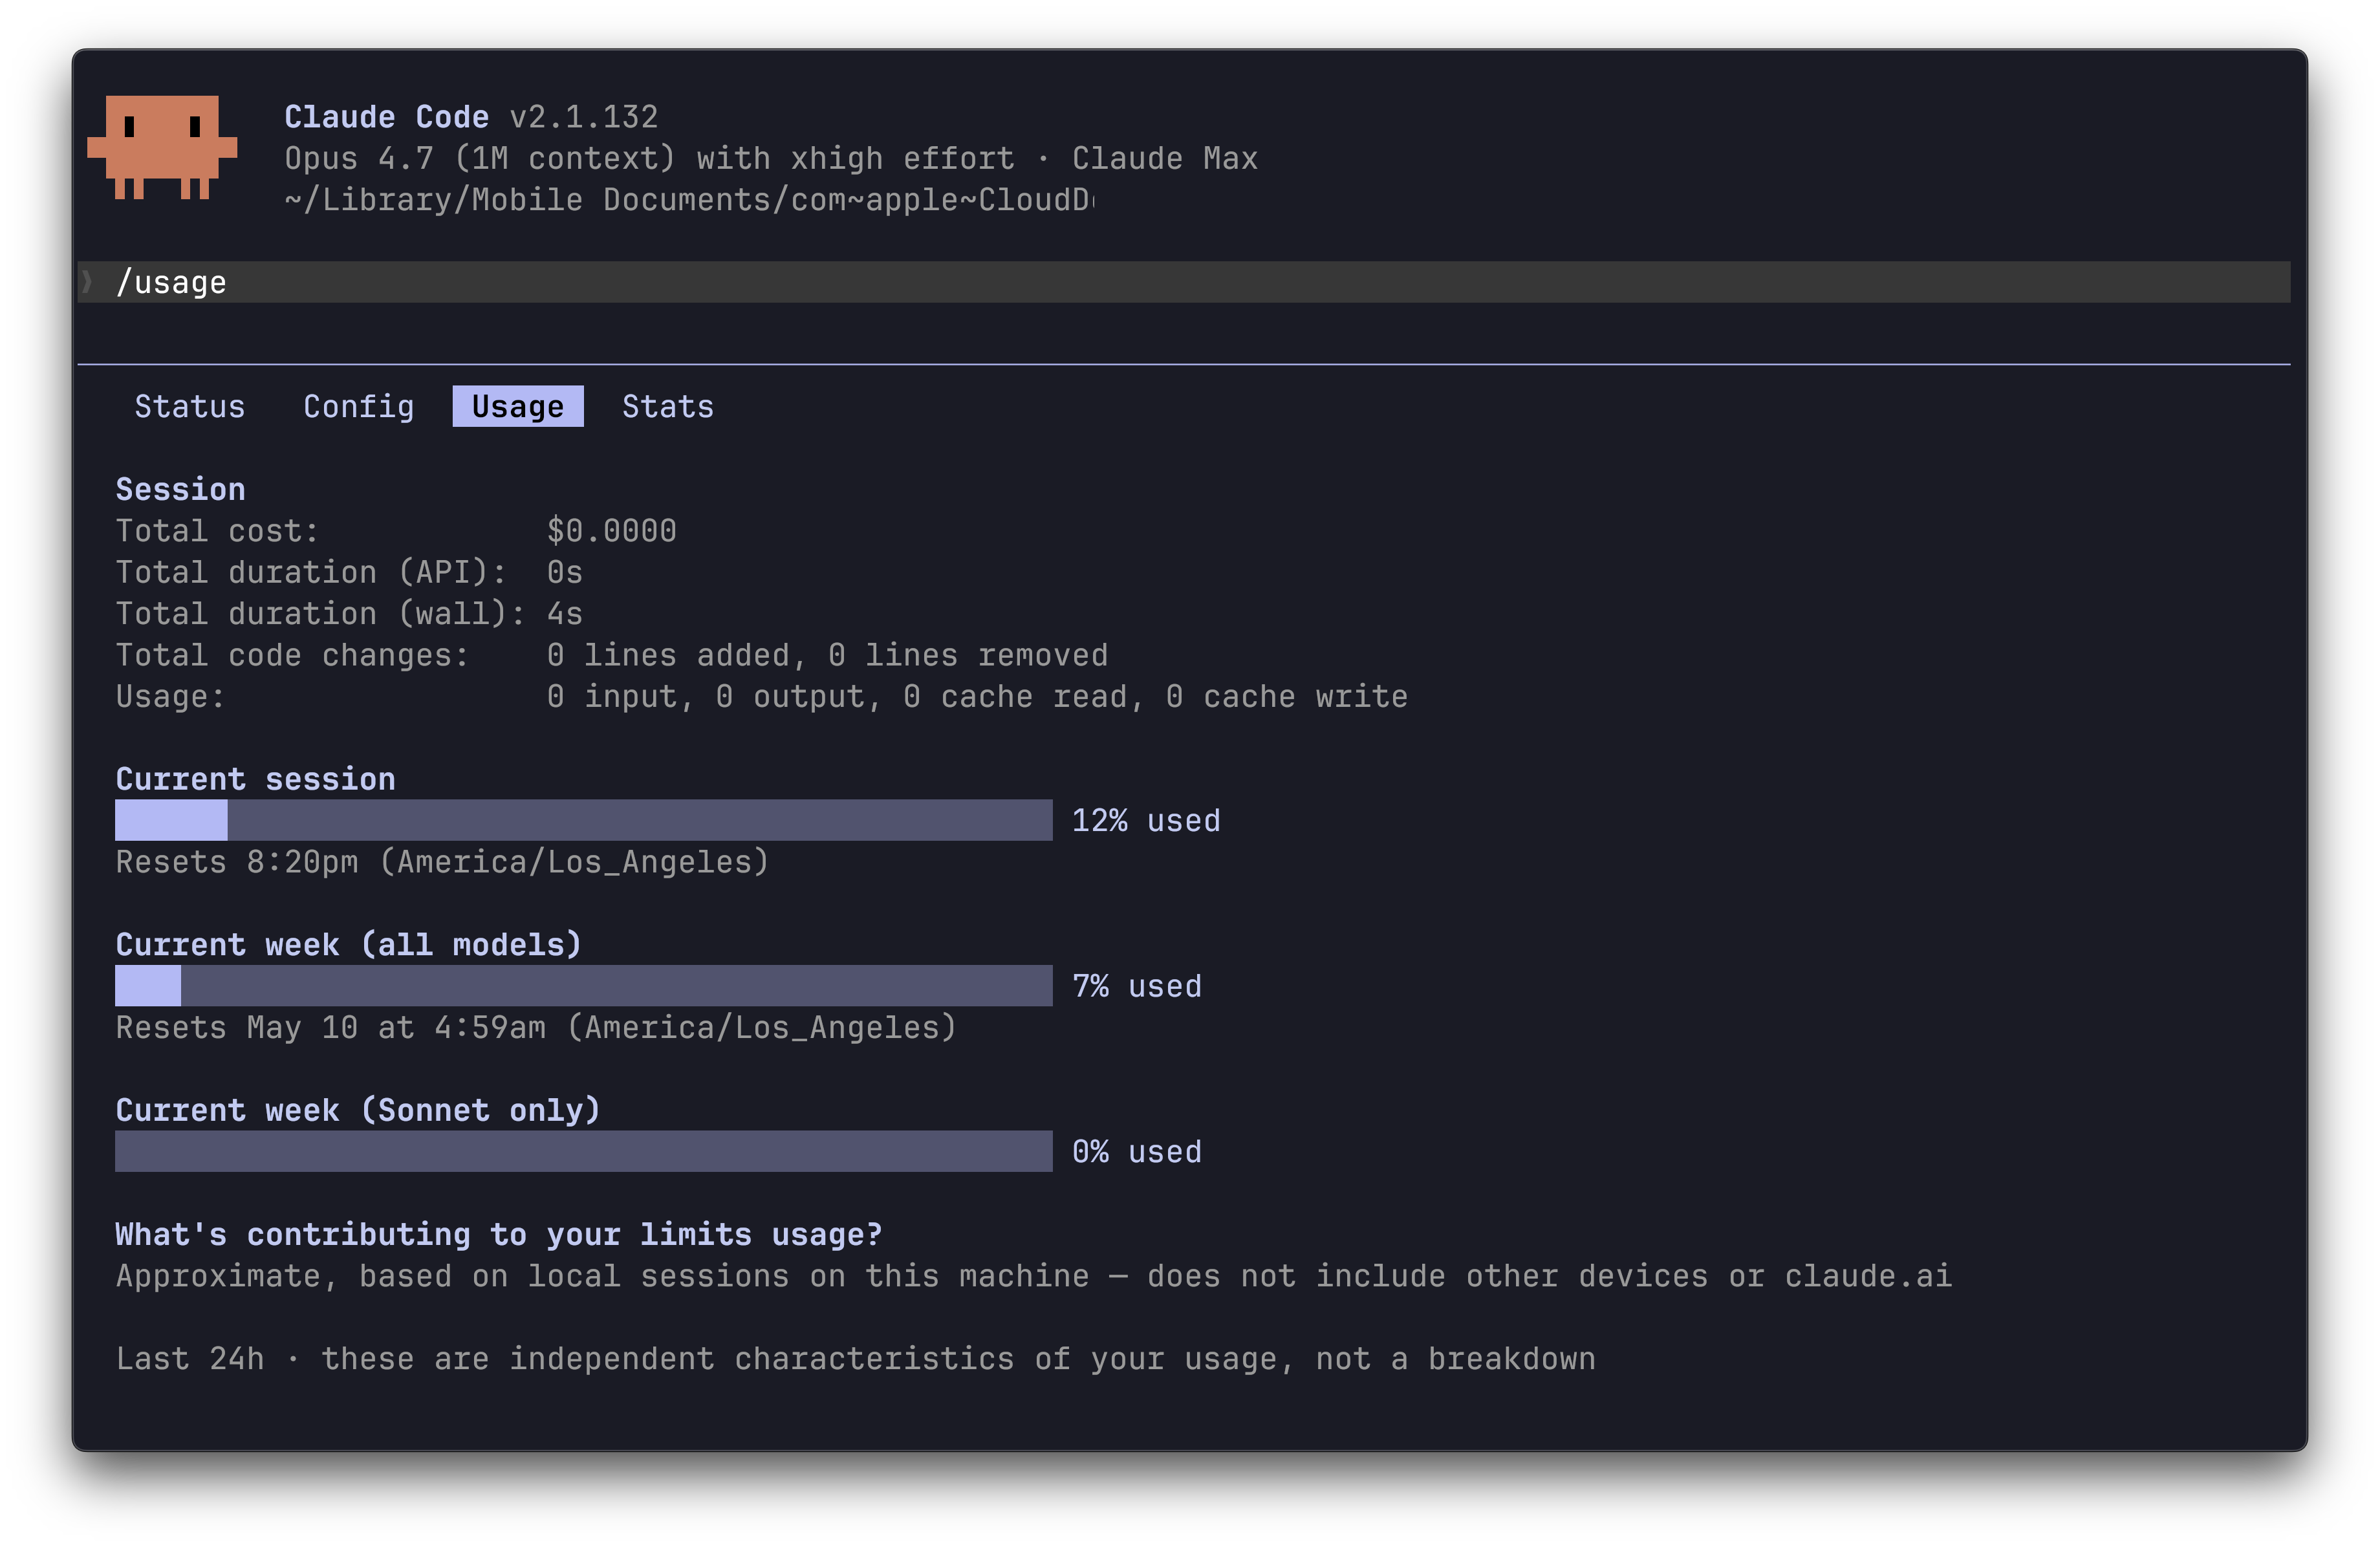Click the version number v2.1.132
2380x1547 pixels.
point(584,117)
